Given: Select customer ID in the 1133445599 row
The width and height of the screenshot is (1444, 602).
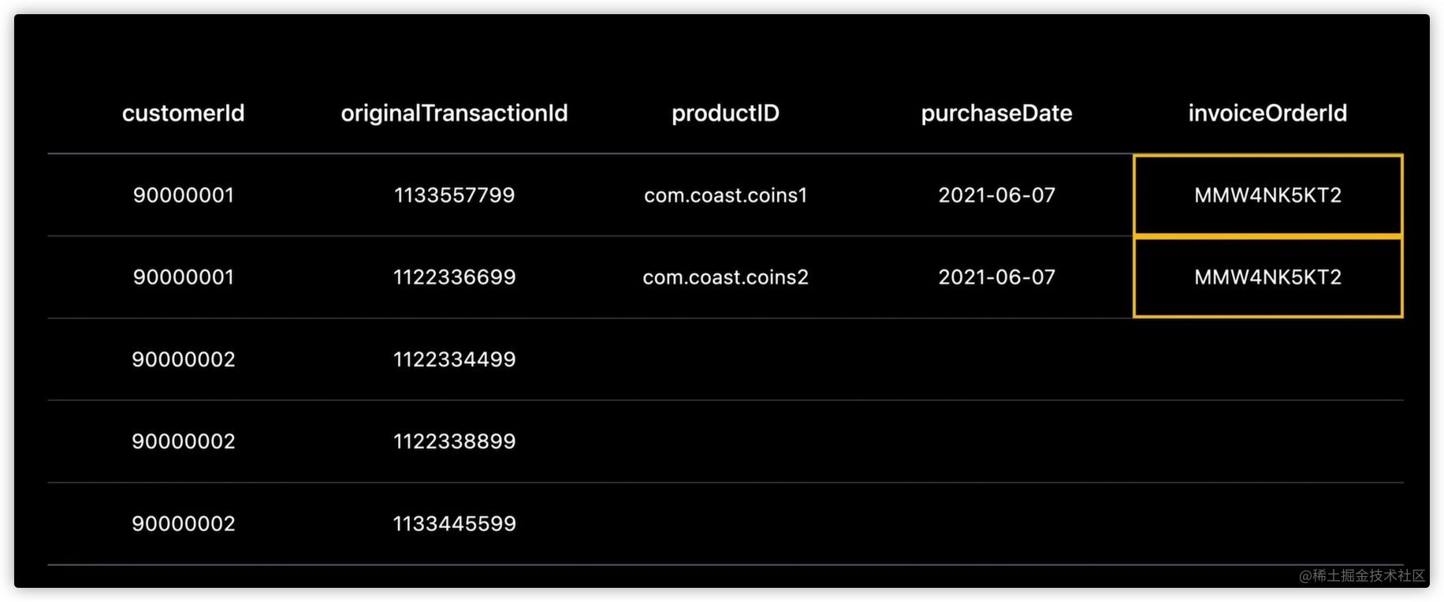Looking at the screenshot, I should [x=183, y=524].
